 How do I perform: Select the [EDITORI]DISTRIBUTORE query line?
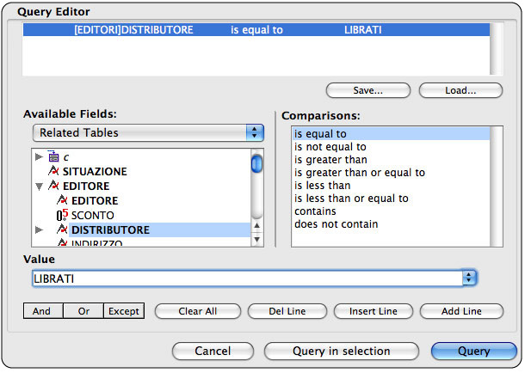click(256, 30)
